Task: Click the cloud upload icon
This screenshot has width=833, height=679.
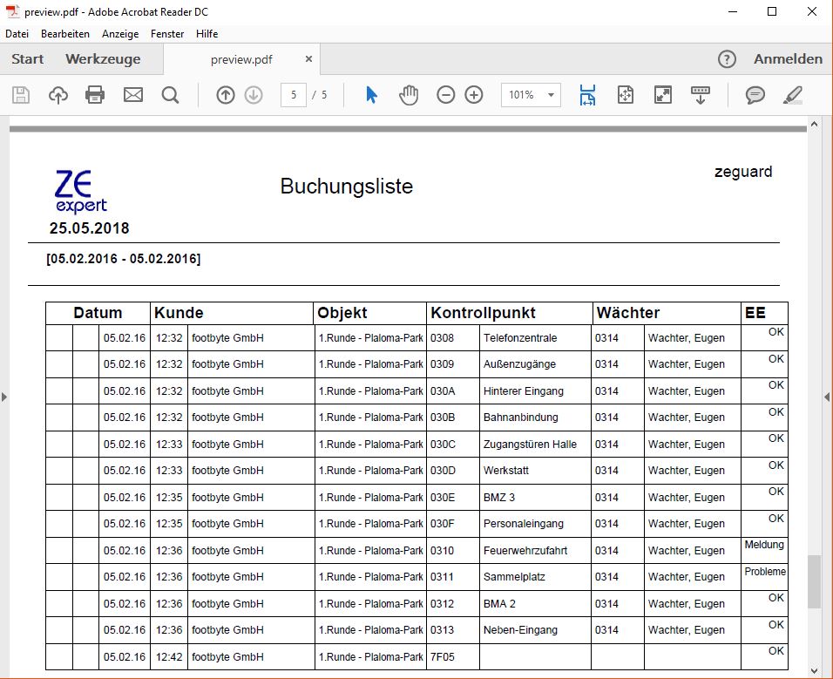Action: pyautogui.click(x=58, y=95)
